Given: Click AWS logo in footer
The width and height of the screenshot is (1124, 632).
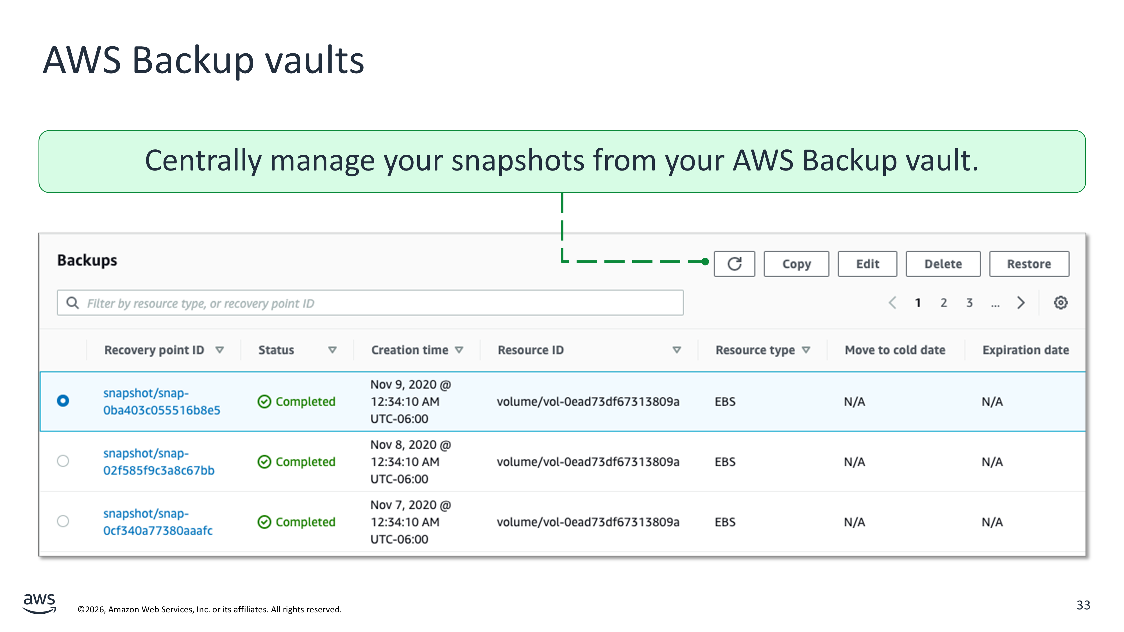Looking at the screenshot, I should (x=39, y=603).
